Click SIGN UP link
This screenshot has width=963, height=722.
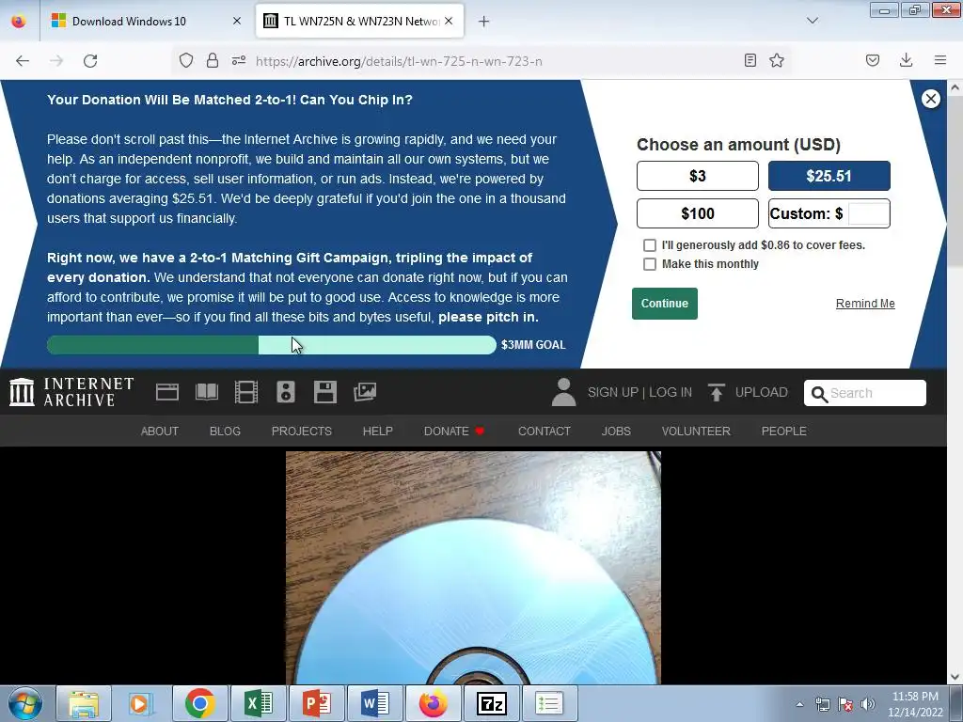[613, 392]
